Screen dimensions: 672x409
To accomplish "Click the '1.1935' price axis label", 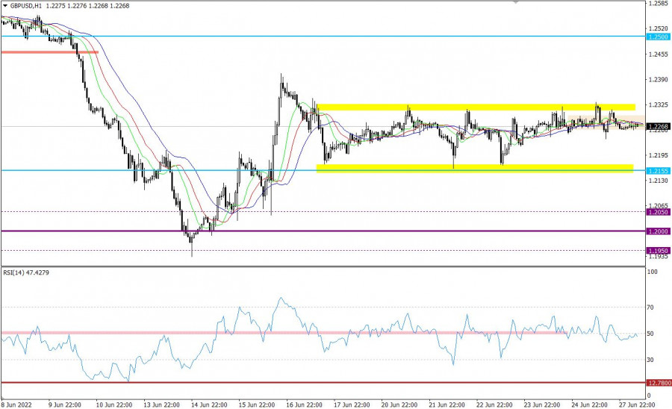I will click(x=659, y=257).
